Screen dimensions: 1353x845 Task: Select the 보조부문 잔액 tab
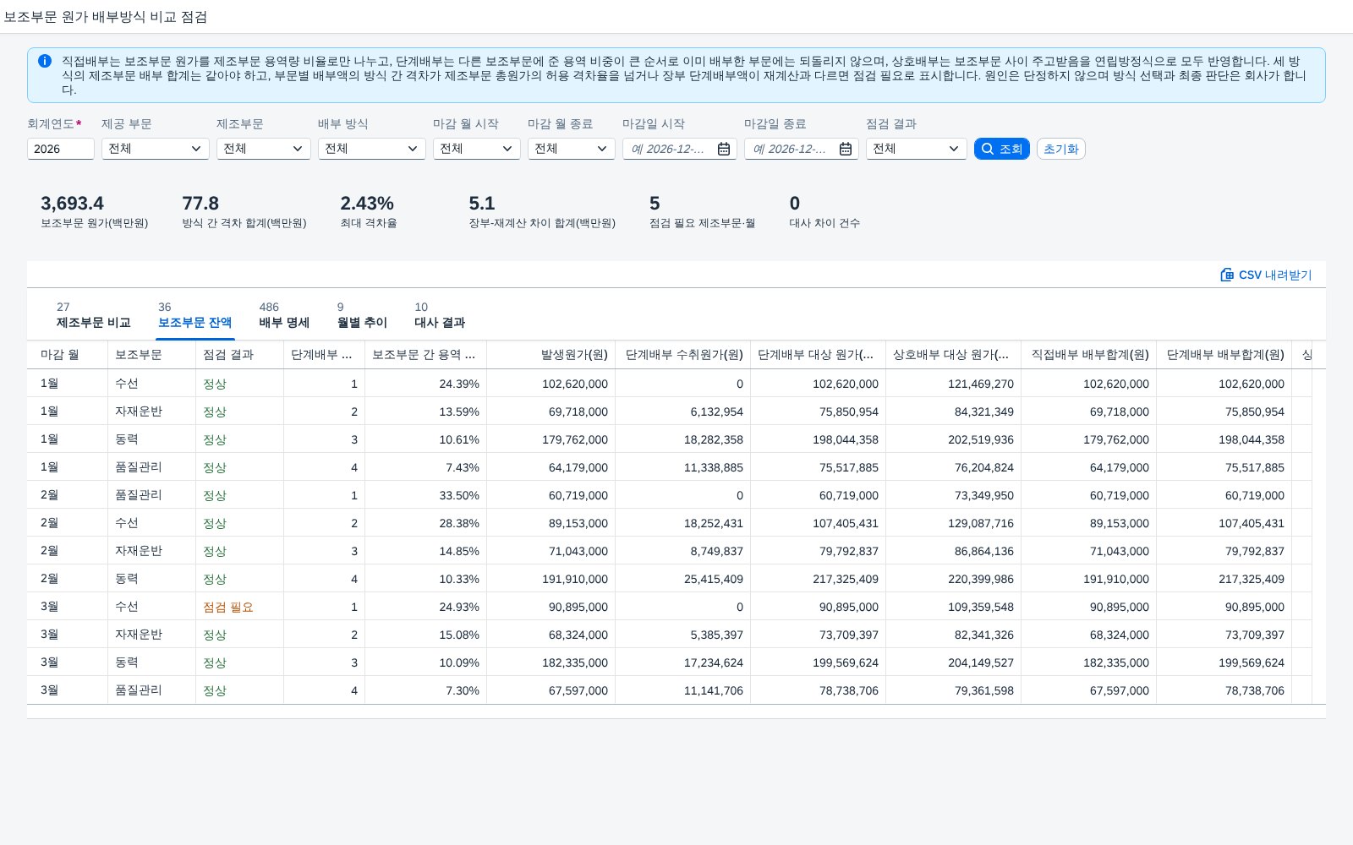195,315
